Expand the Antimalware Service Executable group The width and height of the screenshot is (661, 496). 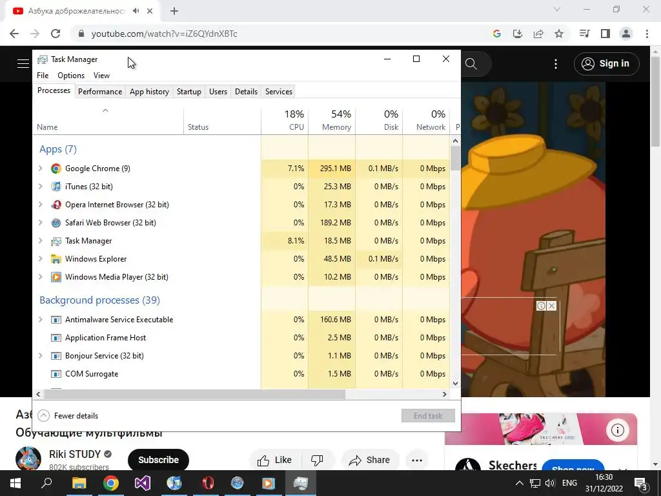41,320
